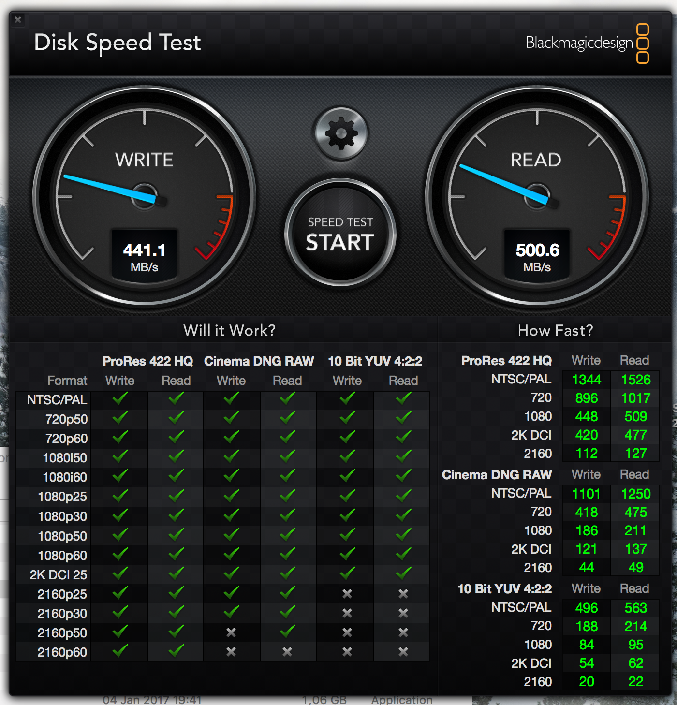Click Cinema DNG RAW header in Will it Work
Image resolution: width=677 pixels, height=705 pixels.
[259, 361]
